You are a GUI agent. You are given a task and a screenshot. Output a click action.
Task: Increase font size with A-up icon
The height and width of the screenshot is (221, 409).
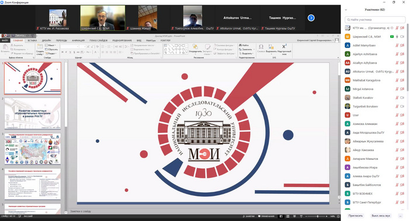pos(88,46)
